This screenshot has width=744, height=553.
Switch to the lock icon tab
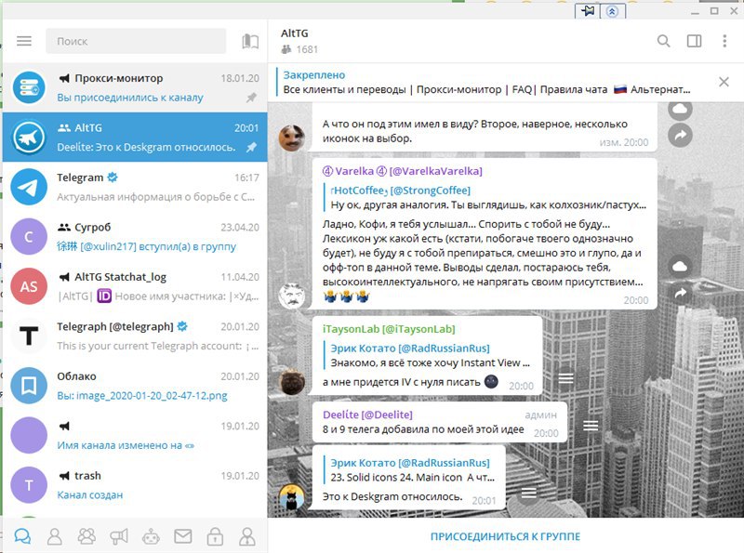[x=215, y=536]
